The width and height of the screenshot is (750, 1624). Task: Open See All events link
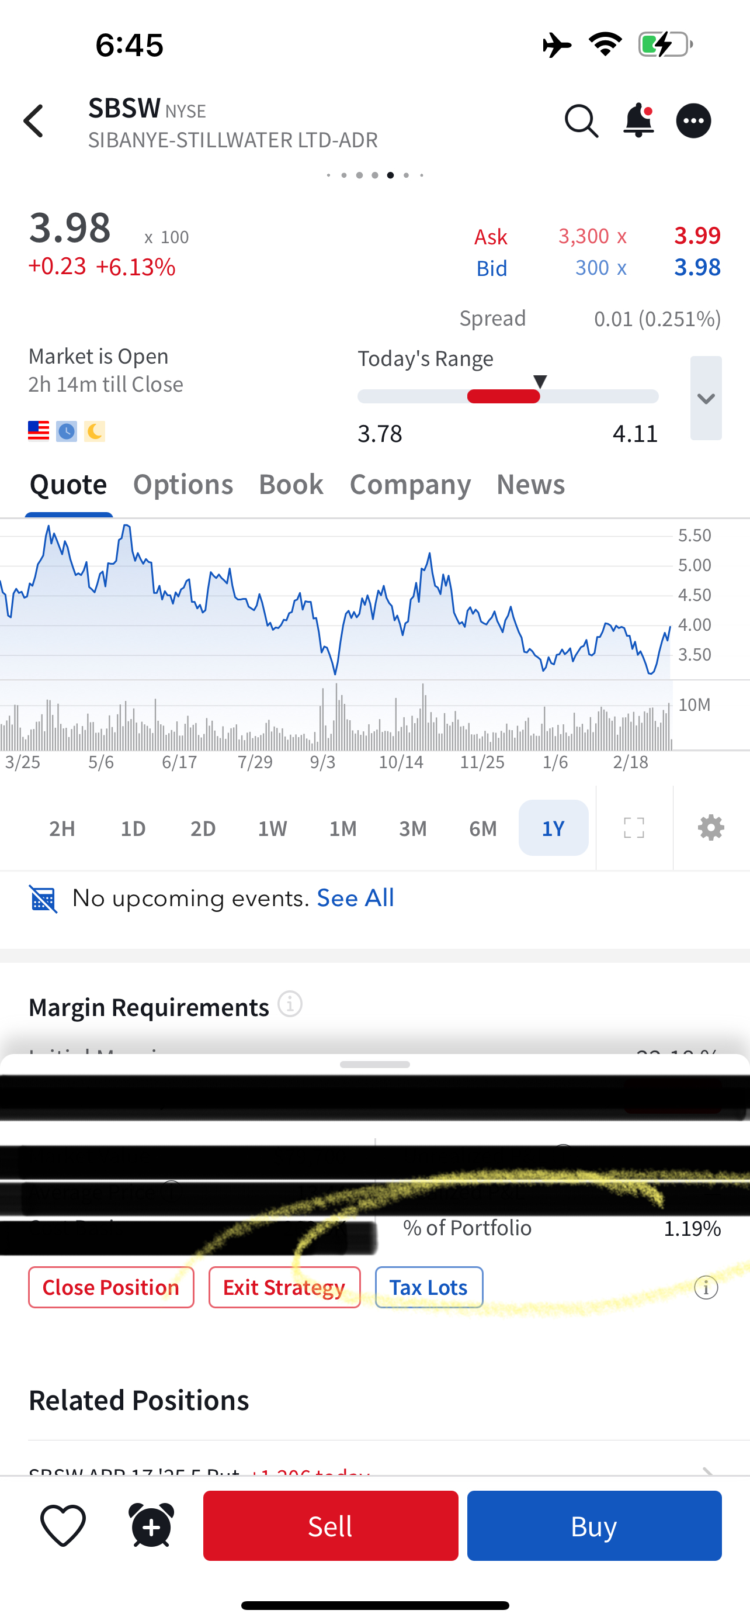click(x=355, y=898)
